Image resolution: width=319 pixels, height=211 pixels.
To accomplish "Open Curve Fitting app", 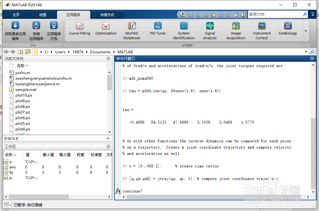I will (x=79, y=28).
